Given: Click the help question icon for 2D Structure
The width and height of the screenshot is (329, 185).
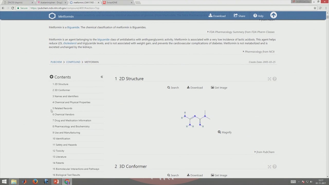Looking at the screenshot, I should pyautogui.click(x=275, y=79).
